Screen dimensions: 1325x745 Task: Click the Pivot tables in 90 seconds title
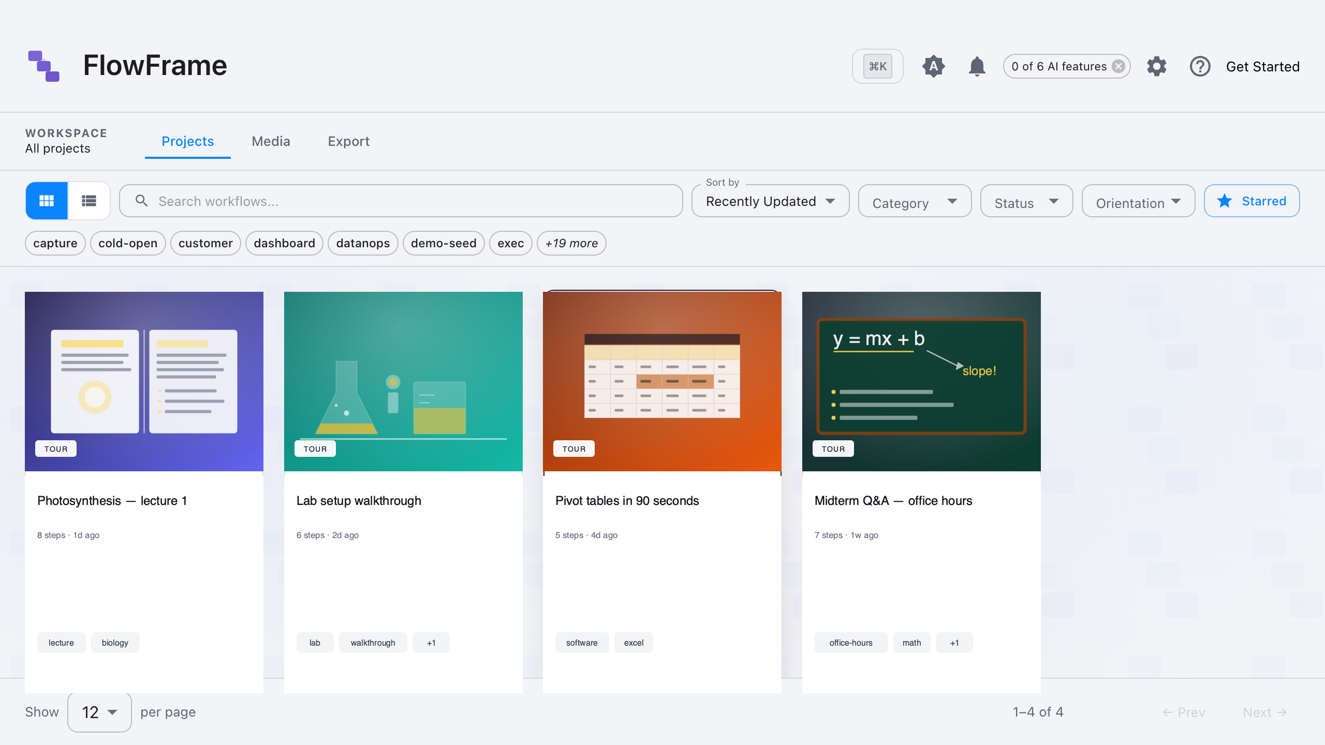[x=627, y=501]
